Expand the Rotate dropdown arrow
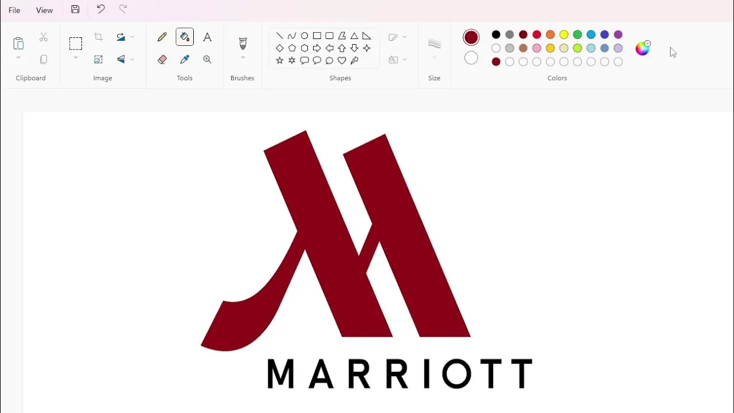The height and width of the screenshot is (413, 734). click(132, 37)
